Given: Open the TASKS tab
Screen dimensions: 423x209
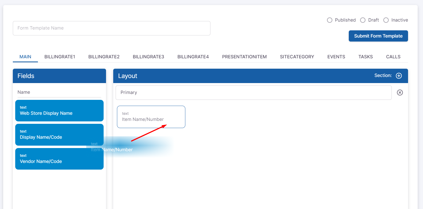Looking at the screenshot, I should [366, 57].
